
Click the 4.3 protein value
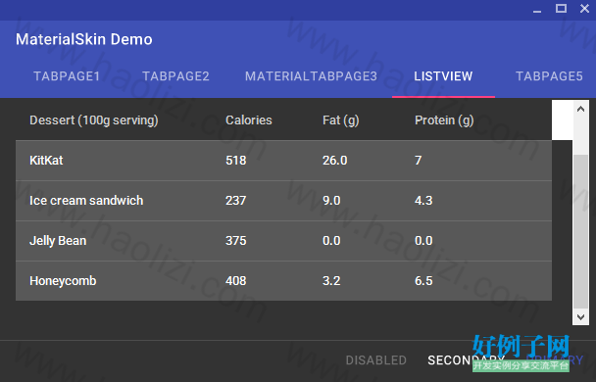pos(423,201)
